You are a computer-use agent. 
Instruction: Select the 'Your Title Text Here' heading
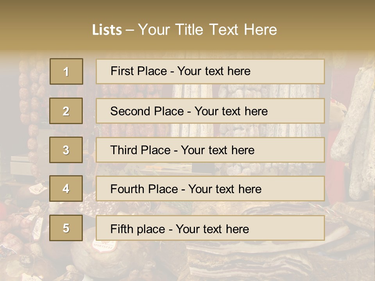click(x=207, y=30)
